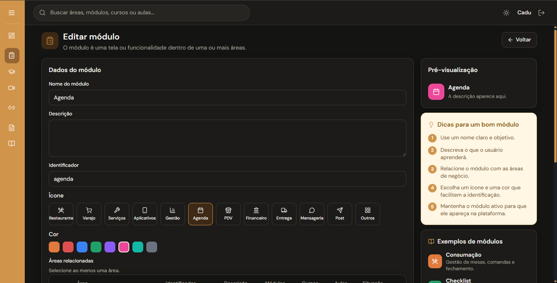Click the Agenda preview card icon

click(436, 92)
